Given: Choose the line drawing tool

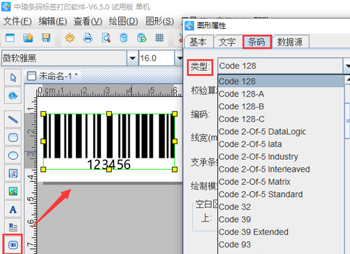Looking at the screenshot, I should click(x=13, y=119).
